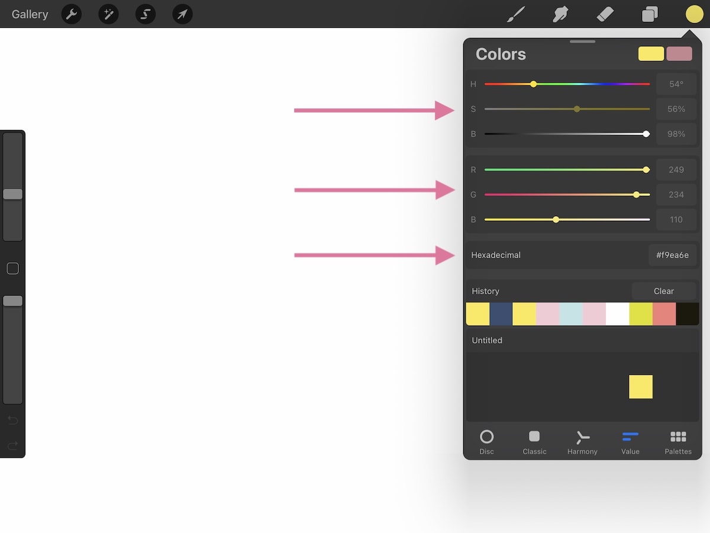This screenshot has height=533, width=710.
Task: Tap the active color circle
Action: click(x=694, y=14)
